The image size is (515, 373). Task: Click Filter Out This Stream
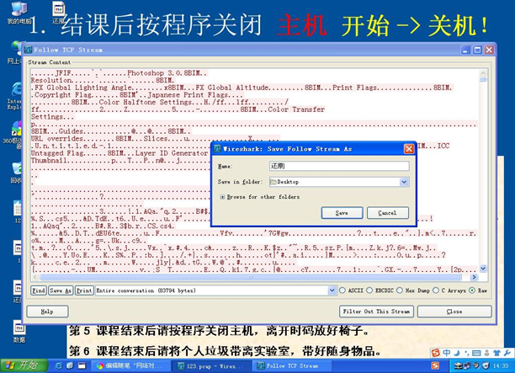pyautogui.click(x=376, y=312)
